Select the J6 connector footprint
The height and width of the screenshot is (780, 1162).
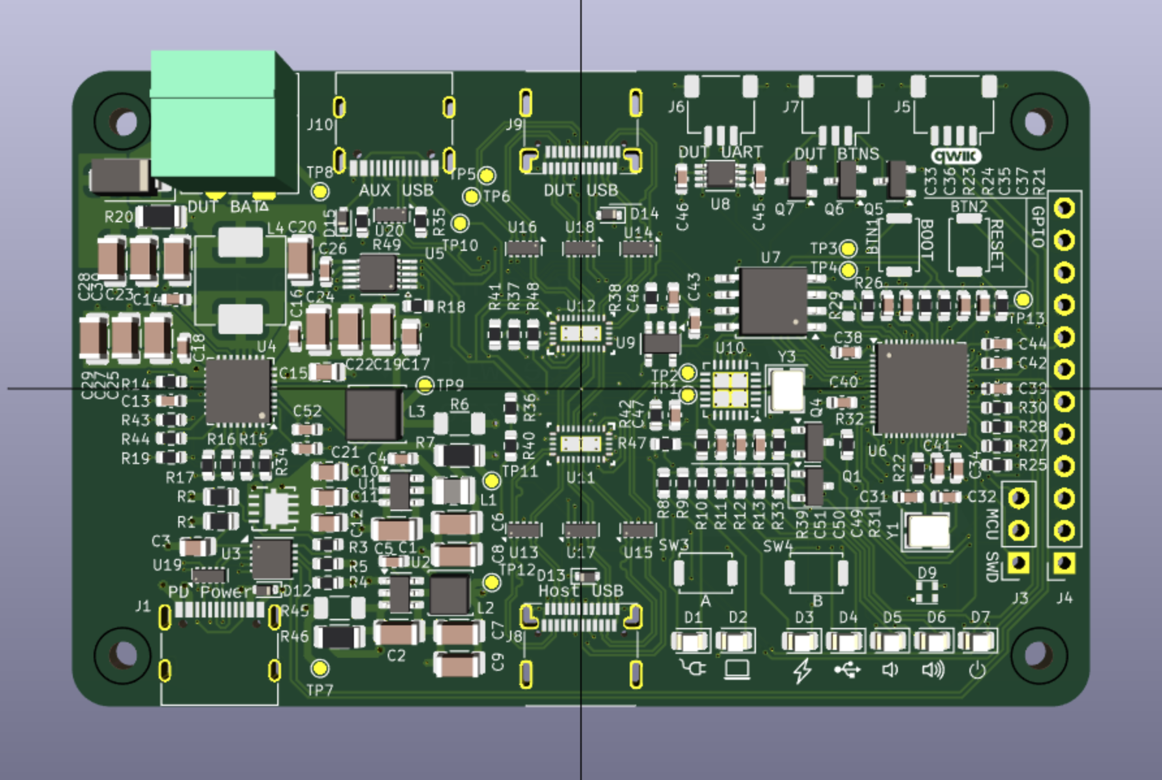[721, 110]
